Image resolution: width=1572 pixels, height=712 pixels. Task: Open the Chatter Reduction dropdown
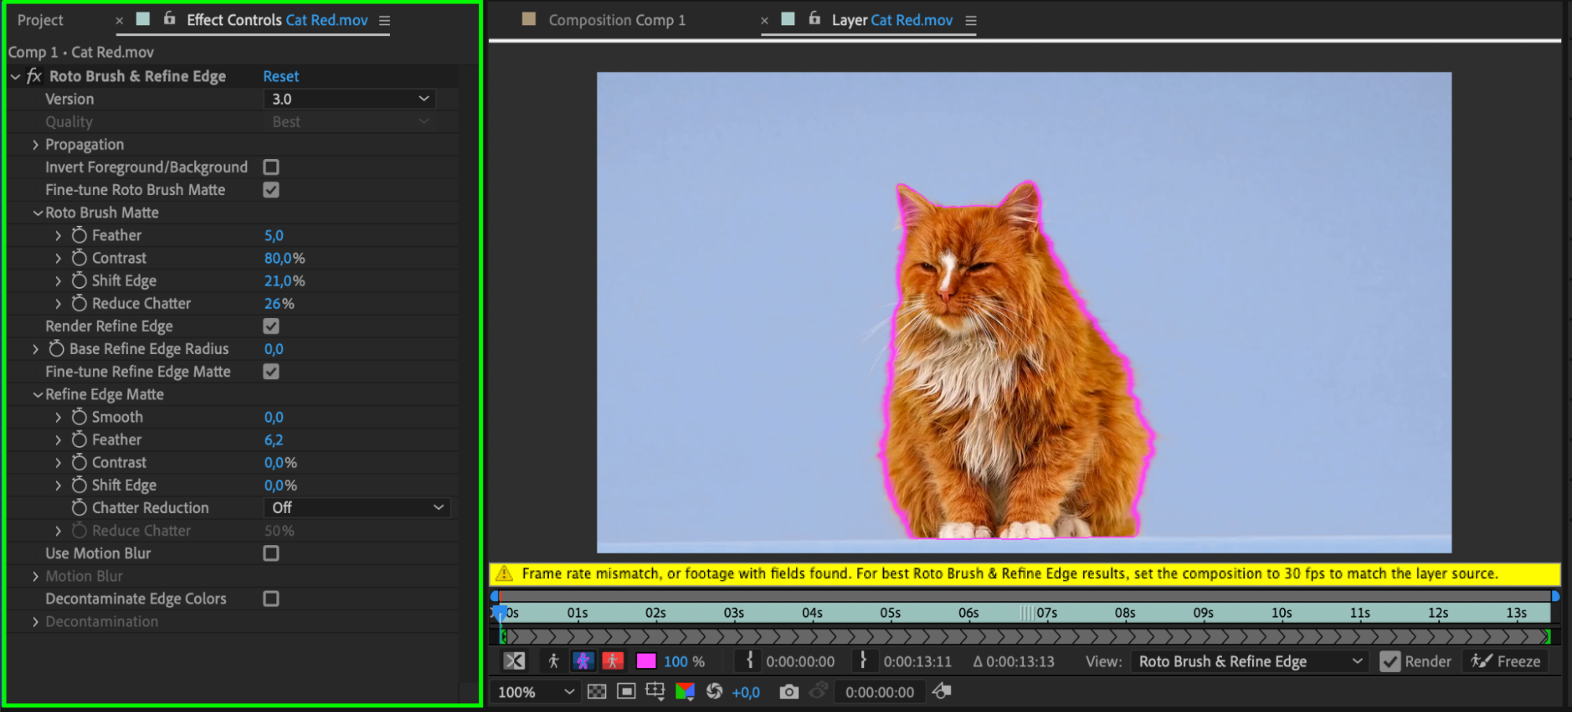(357, 508)
